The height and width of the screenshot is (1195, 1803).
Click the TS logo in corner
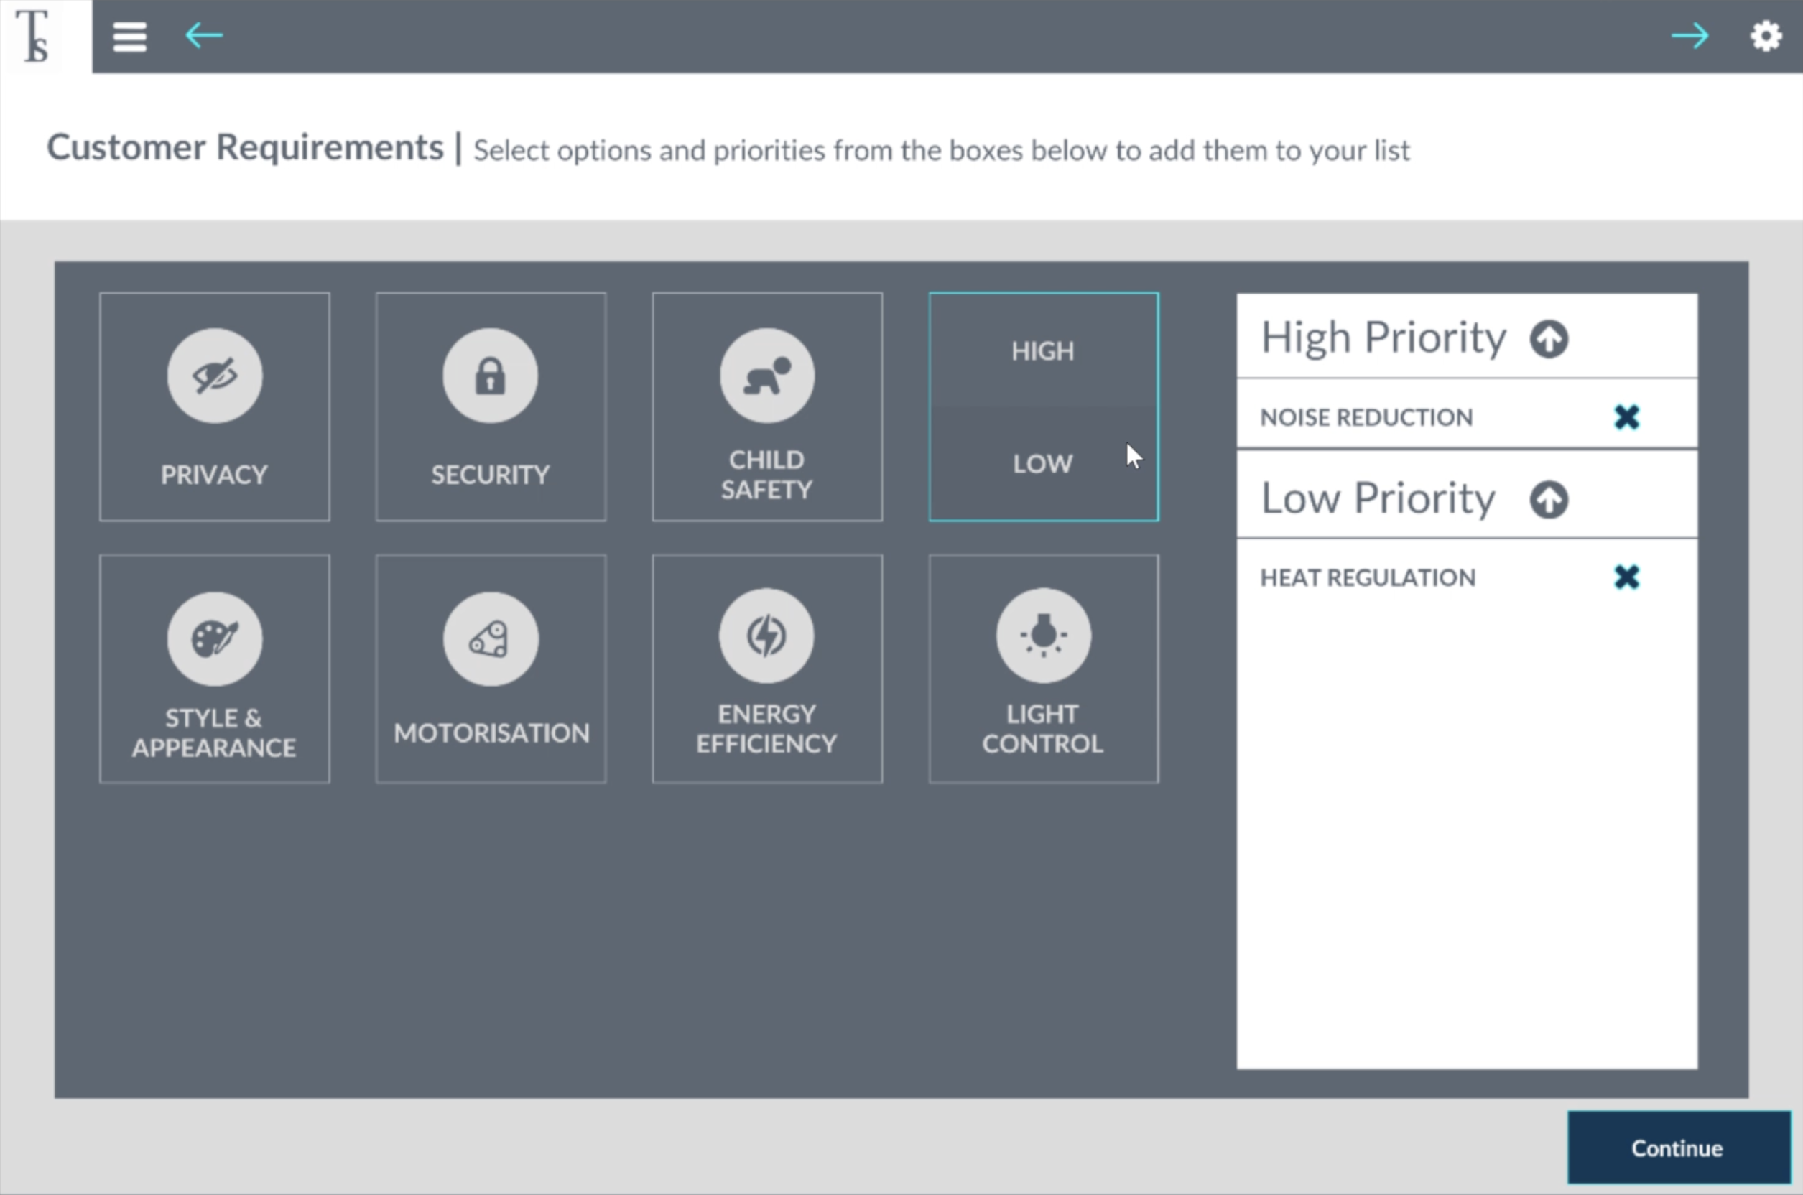point(34,36)
